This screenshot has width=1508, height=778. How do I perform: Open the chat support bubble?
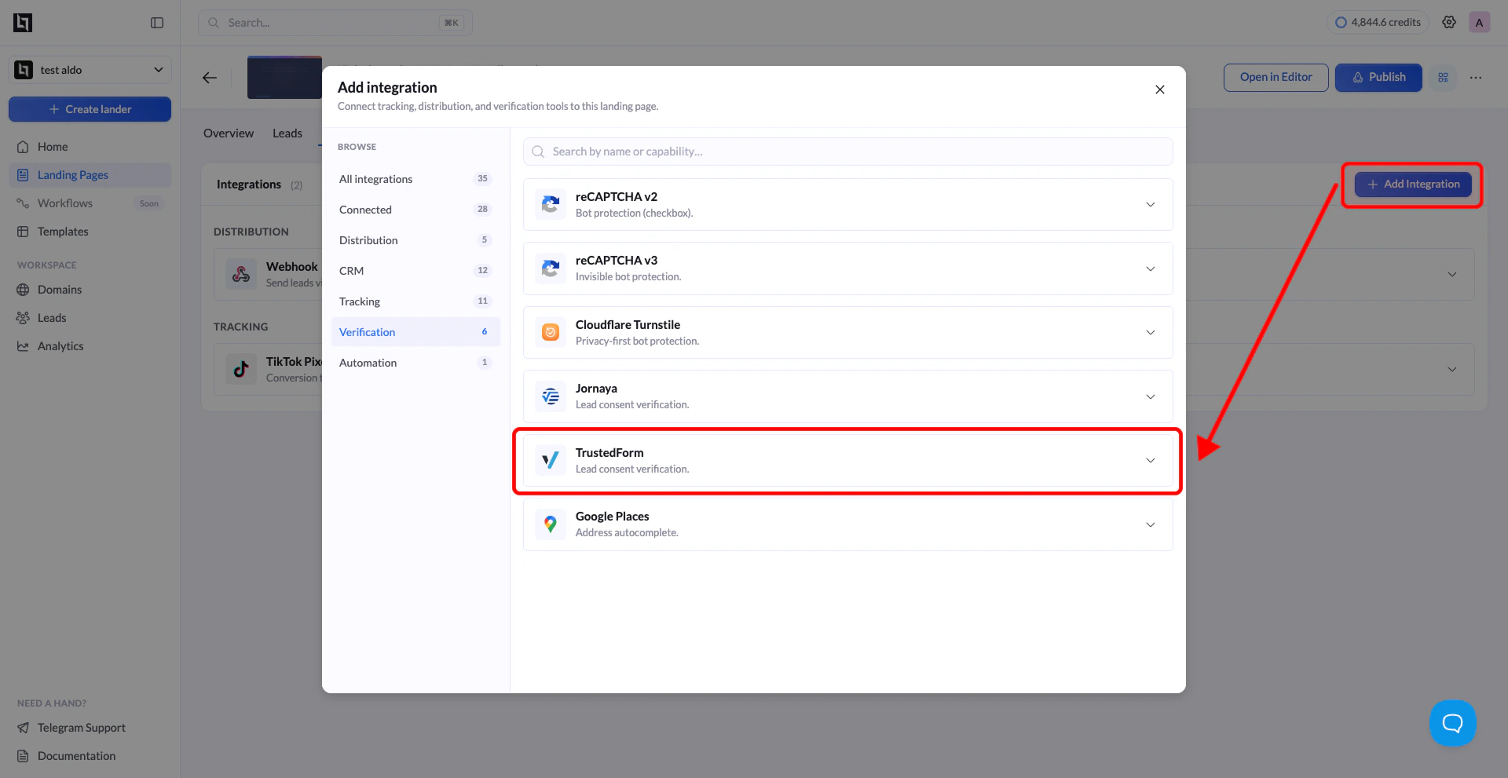coord(1453,722)
